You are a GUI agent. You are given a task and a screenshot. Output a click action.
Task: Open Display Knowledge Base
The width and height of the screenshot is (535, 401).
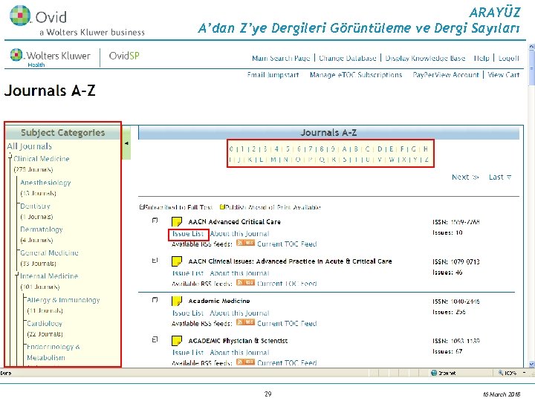click(425, 59)
